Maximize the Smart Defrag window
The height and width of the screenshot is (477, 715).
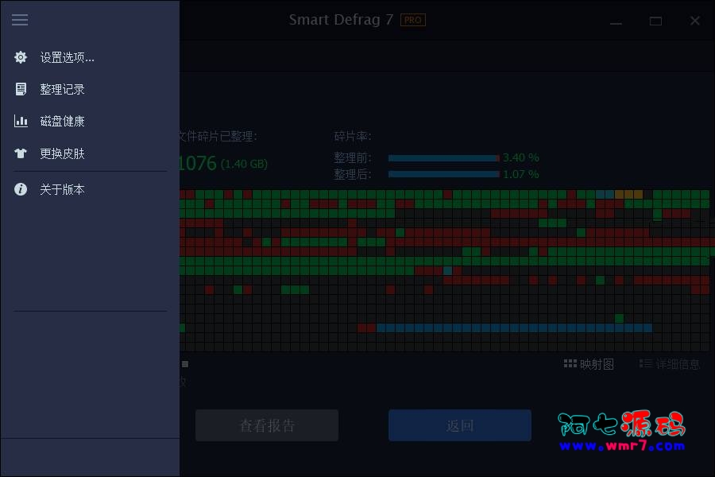(655, 21)
